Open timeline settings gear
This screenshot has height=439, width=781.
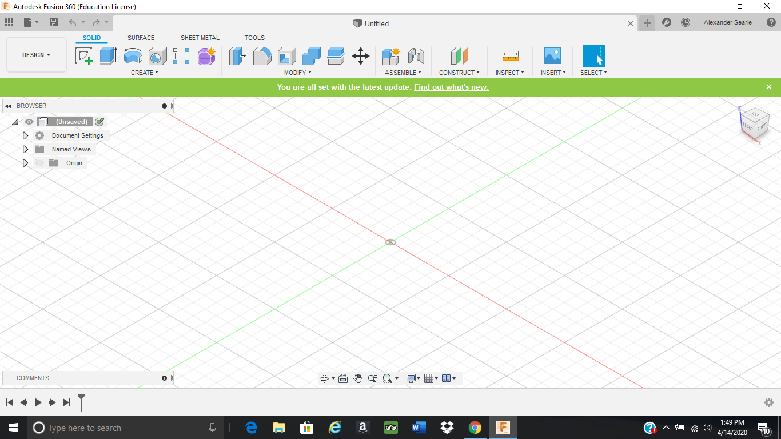click(769, 402)
